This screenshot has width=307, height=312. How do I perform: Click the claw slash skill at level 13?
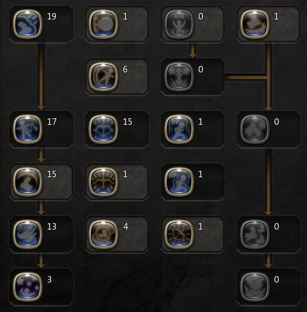click(x=28, y=234)
